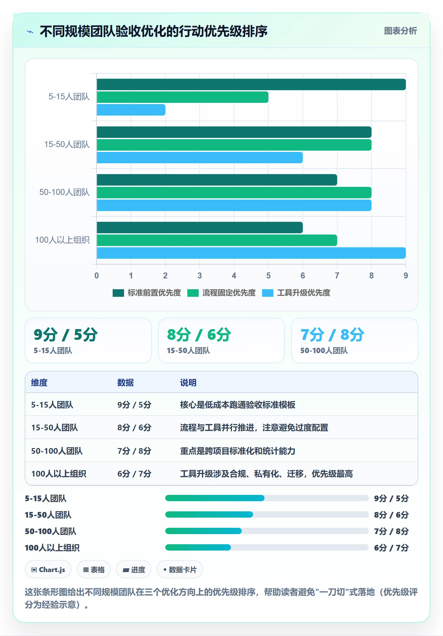This screenshot has width=443, height=636.
Task: Open the 9分 / 5分 data card
Action: (88, 340)
